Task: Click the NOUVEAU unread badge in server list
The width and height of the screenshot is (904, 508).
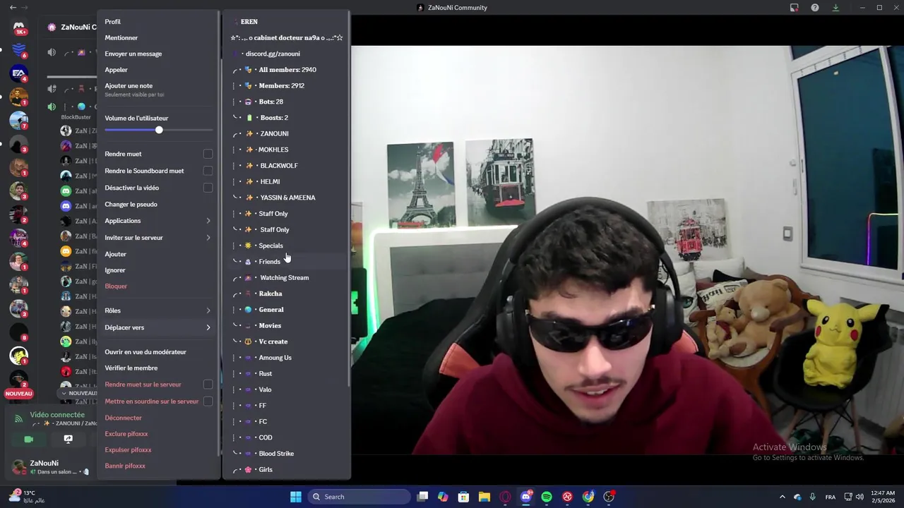Action: (x=18, y=394)
